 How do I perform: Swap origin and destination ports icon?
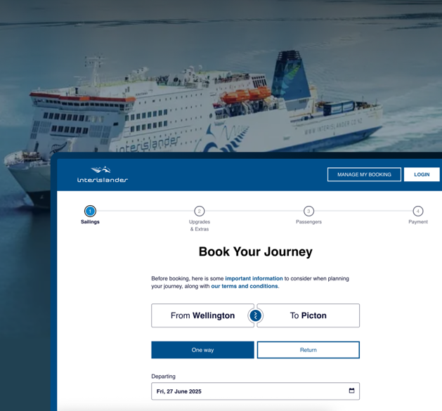point(255,315)
